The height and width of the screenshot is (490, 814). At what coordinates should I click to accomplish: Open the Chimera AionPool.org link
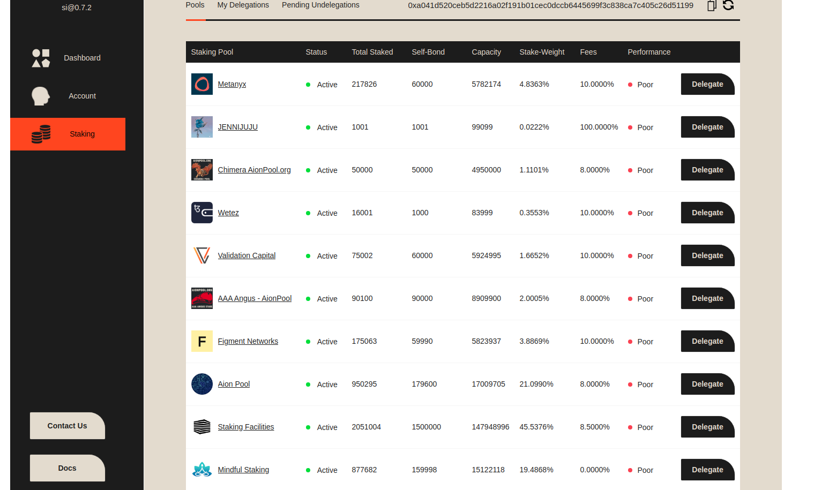(255, 170)
